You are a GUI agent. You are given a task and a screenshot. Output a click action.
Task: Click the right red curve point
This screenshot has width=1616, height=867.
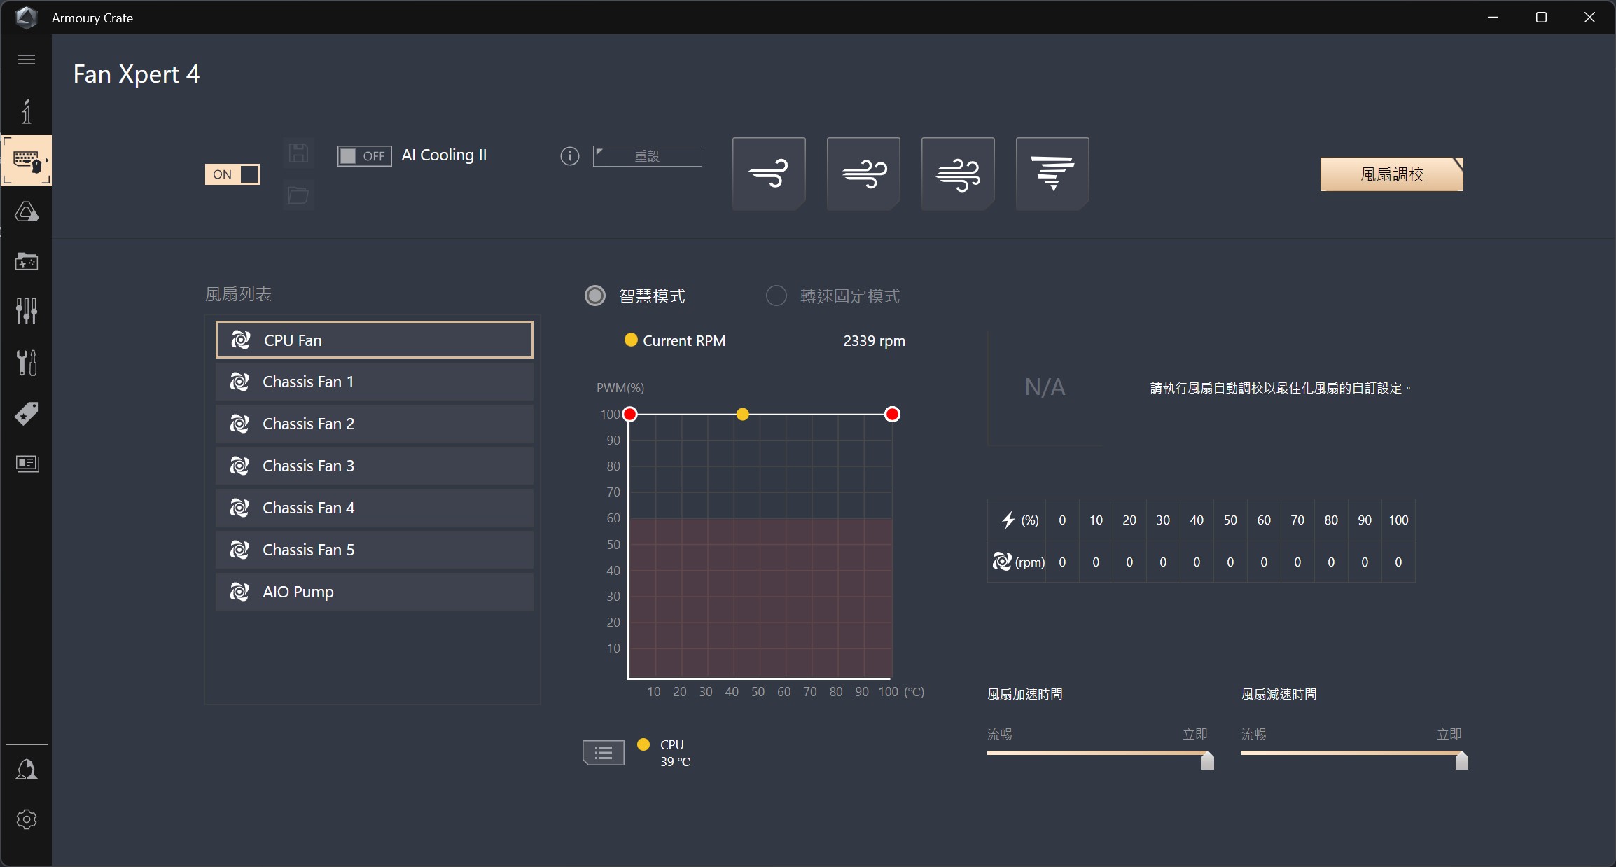pyautogui.click(x=892, y=415)
